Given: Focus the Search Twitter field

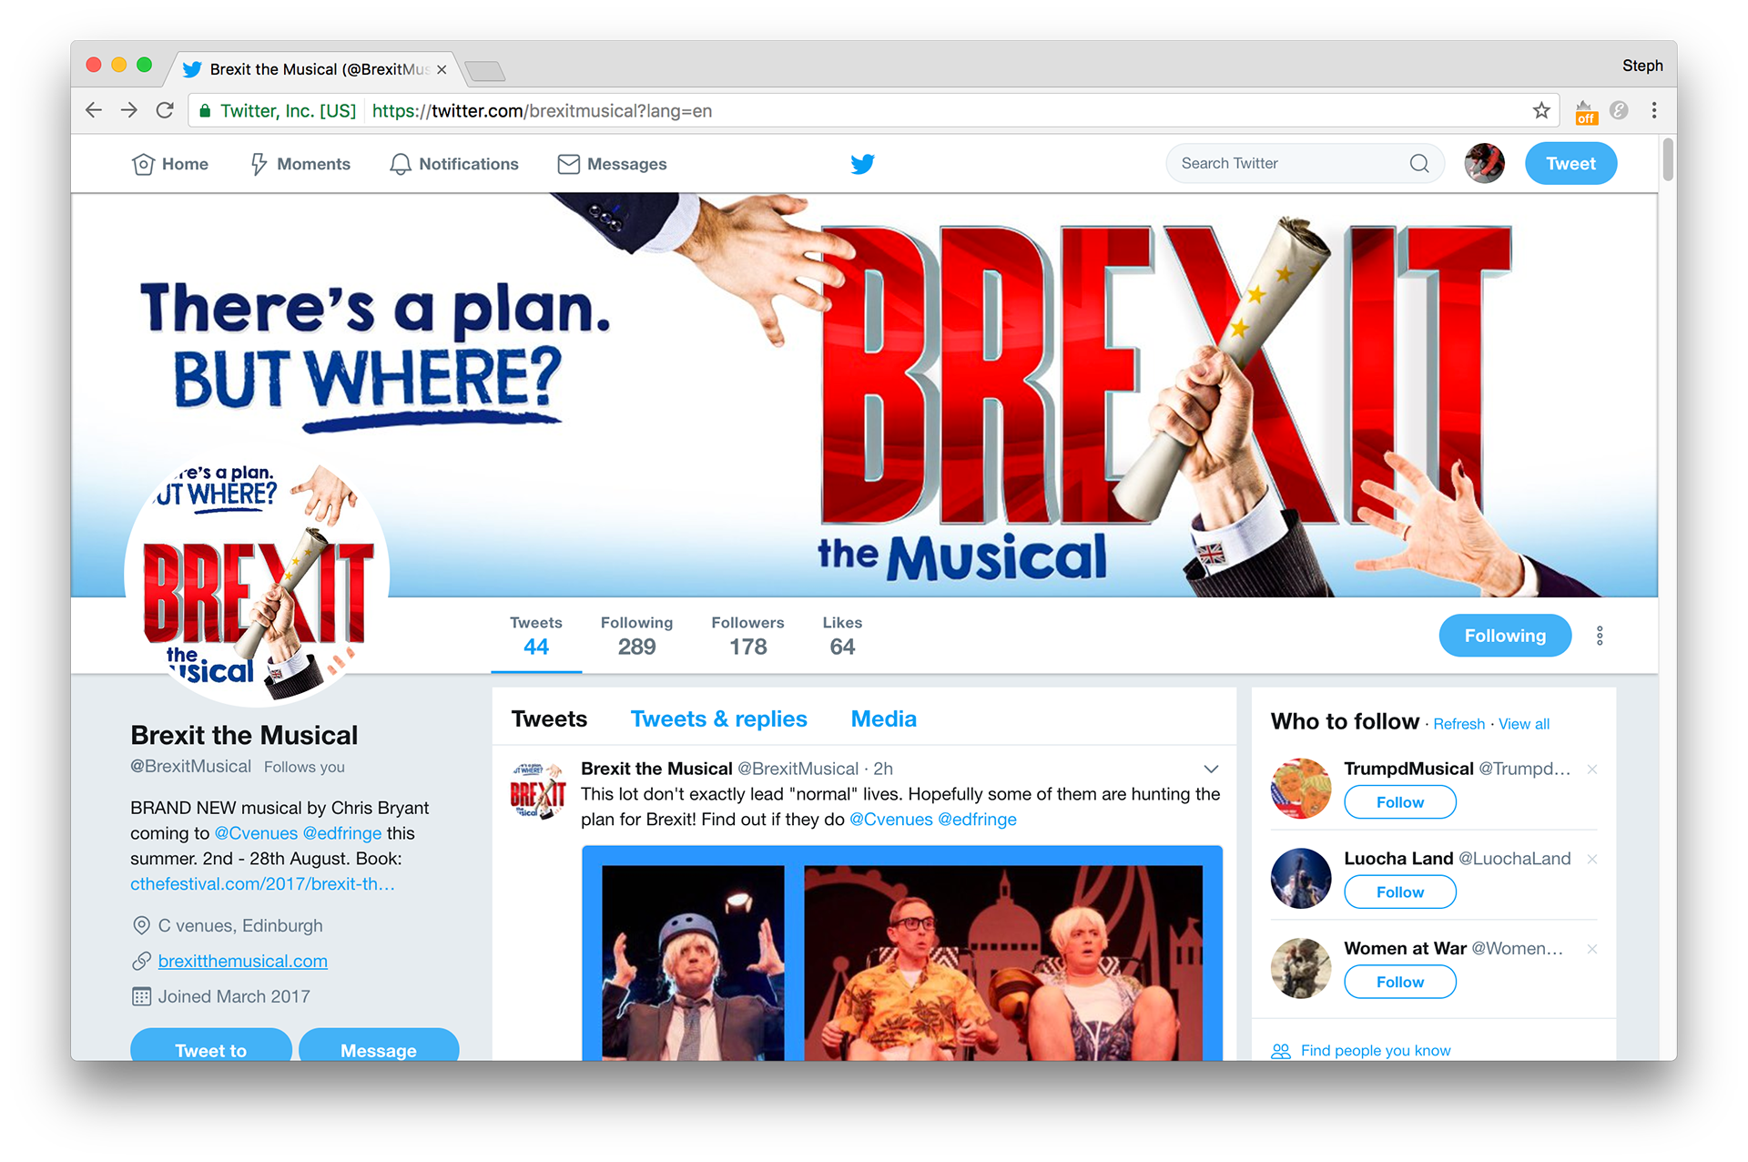Looking at the screenshot, I should [1293, 164].
